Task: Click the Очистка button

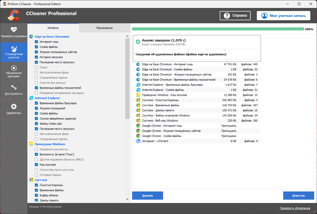Action: [299, 196]
